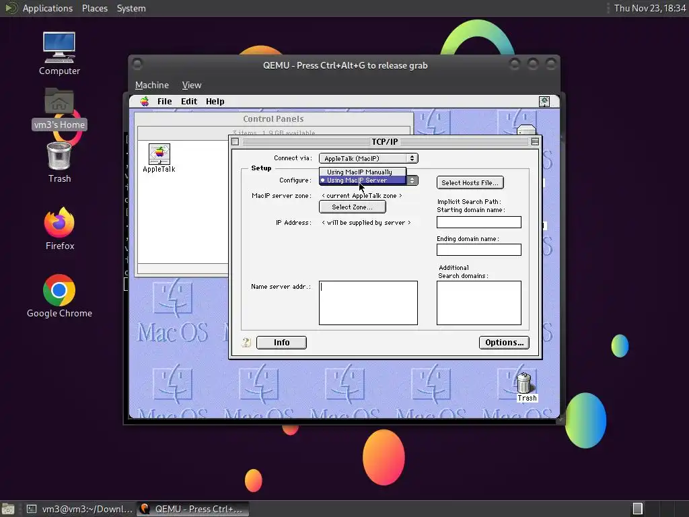This screenshot has height=517, width=689.
Task: Click the Configure popup arrows
Action: 412,180
